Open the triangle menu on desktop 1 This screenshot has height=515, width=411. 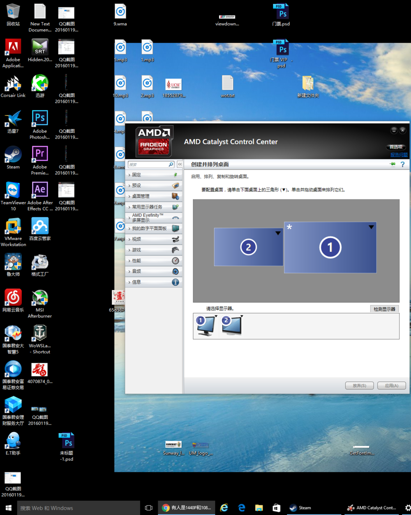pyautogui.click(x=371, y=227)
